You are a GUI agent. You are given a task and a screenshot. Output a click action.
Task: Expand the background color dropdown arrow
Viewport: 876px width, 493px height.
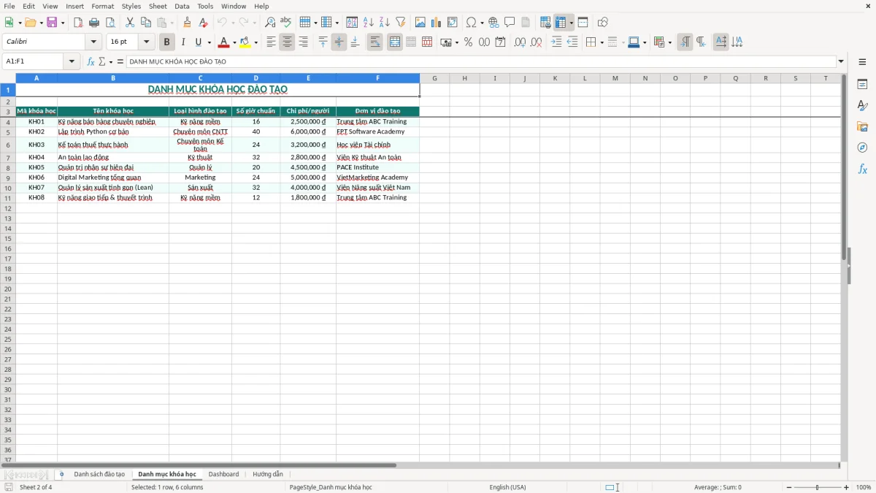(x=255, y=42)
